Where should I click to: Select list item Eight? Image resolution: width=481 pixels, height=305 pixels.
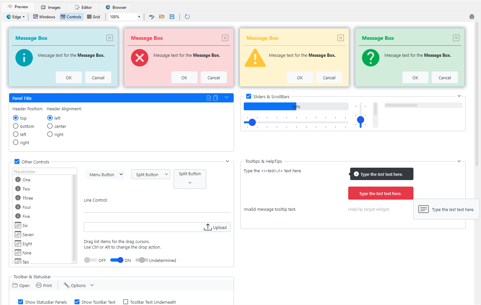click(x=42, y=244)
